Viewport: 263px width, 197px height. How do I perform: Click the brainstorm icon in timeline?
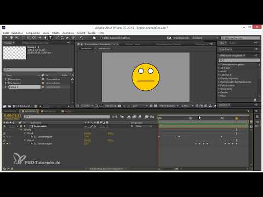146,117
